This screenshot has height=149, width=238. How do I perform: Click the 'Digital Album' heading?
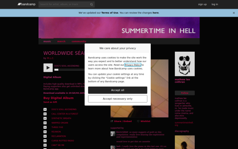click(x=52, y=77)
